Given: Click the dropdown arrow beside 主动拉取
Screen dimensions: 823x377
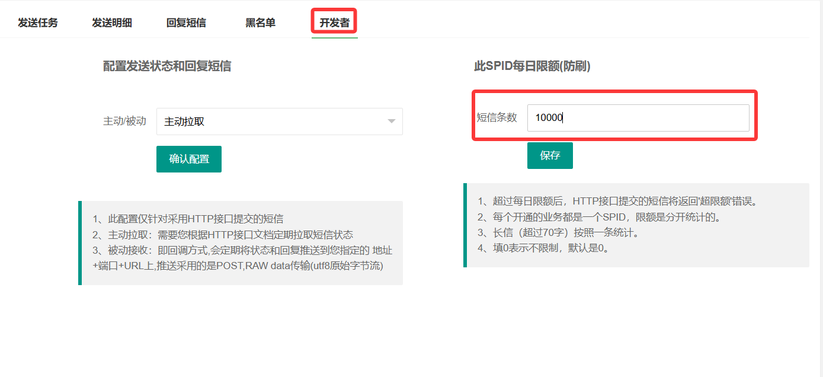Looking at the screenshot, I should (x=391, y=122).
